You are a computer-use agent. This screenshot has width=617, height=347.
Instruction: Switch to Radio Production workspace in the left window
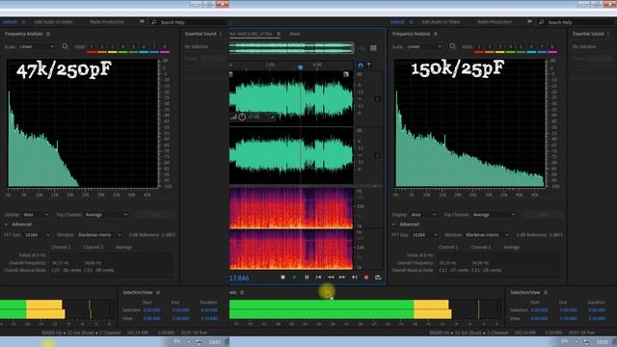[107, 21]
